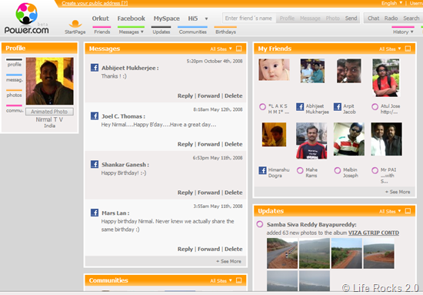This screenshot has width=423, height=295.
Task: Click See More in My Friends panel
Action: (x=398, y=192)
